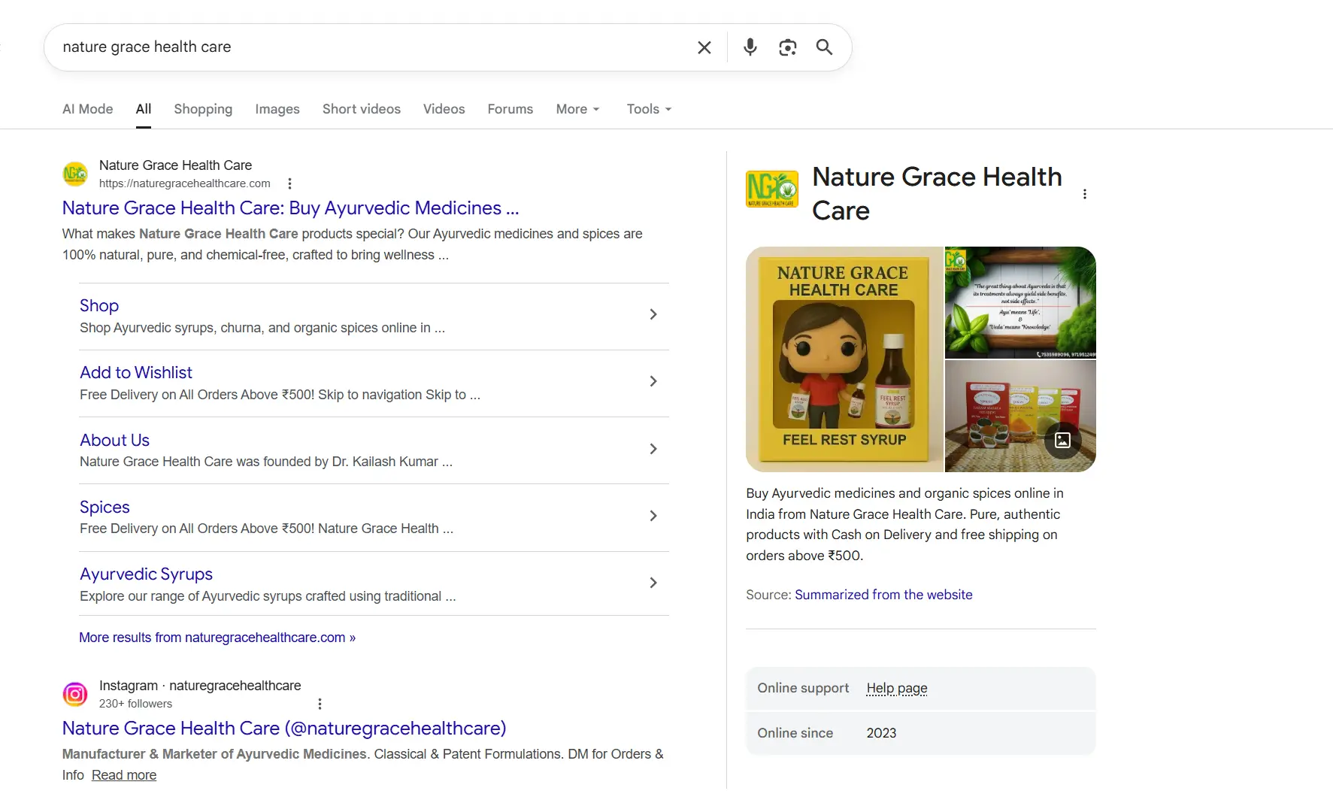Open the image gallery icon on the product photos

point(1062,441)
